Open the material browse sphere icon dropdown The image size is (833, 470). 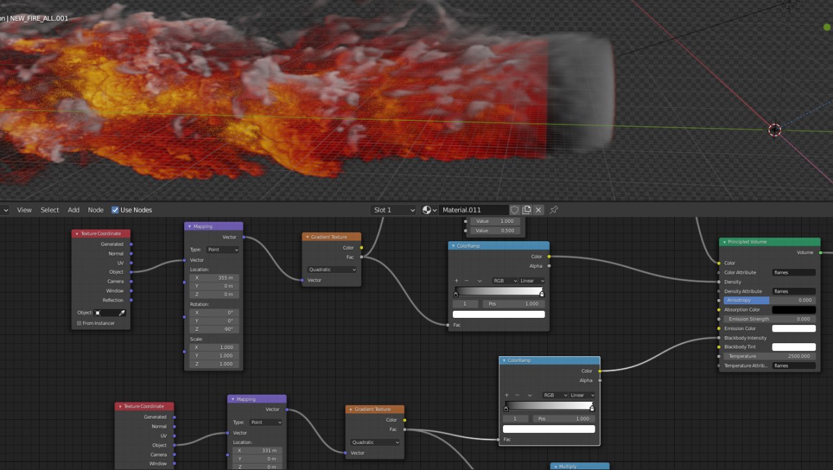[430, 210]
